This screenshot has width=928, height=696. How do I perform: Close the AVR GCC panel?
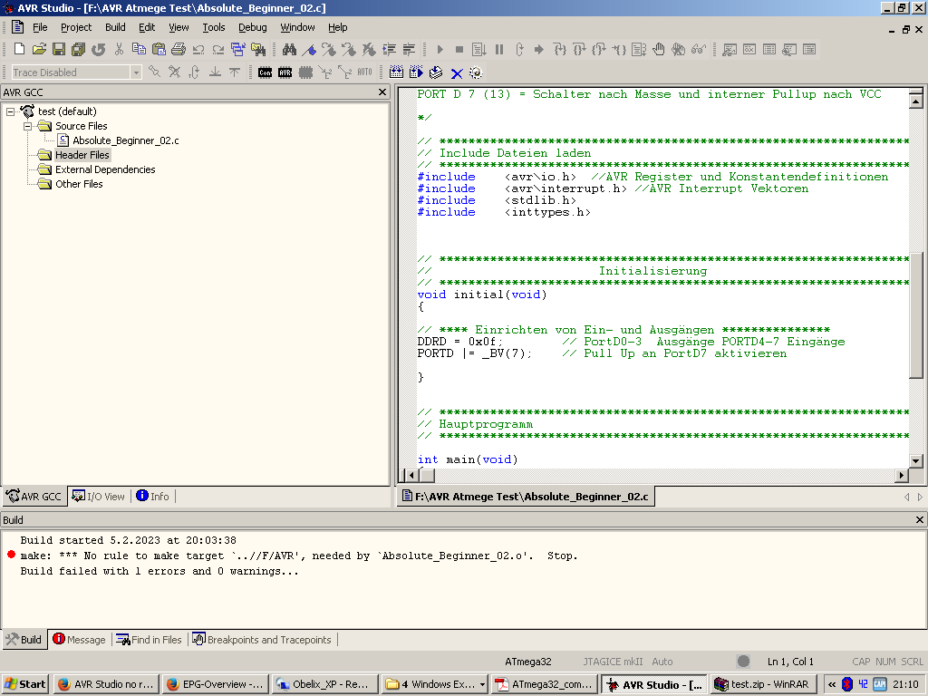[x=382, y=92]
